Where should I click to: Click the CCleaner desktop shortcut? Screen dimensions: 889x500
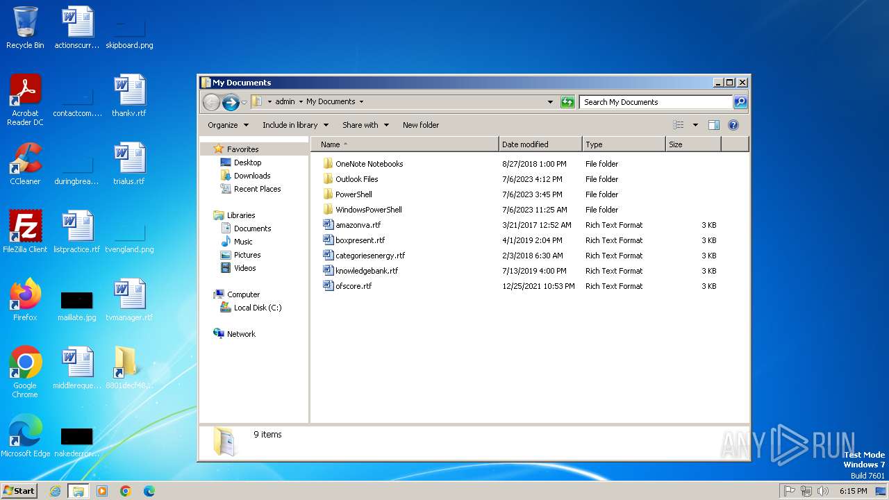click(x=25, y=164)
